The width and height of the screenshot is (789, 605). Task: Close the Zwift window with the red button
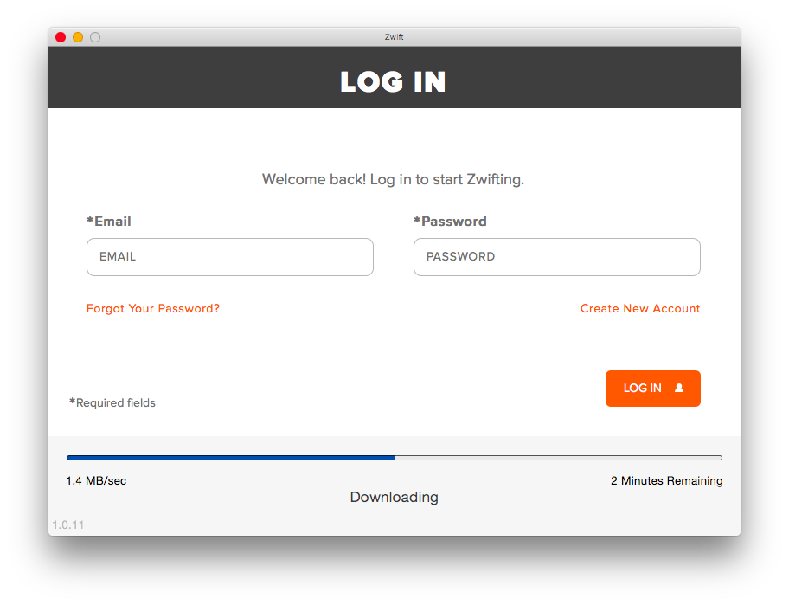pyautogui.click(x=61, y=37)
